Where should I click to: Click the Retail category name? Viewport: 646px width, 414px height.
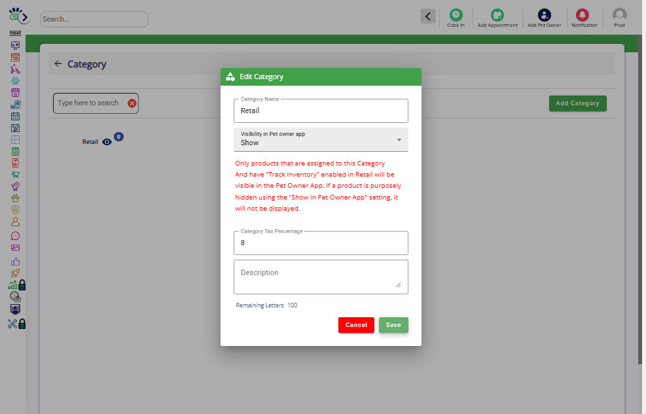point(90,142)
